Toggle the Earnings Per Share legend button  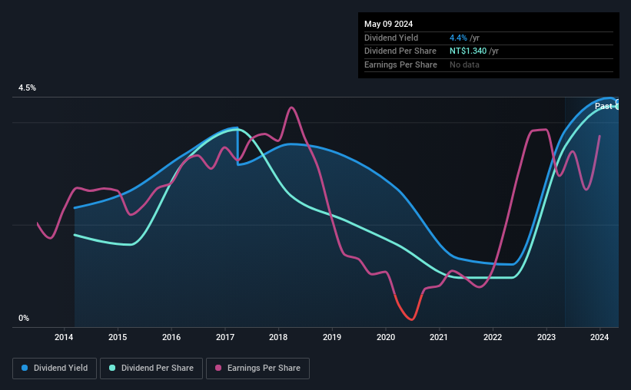pos(257,369)
